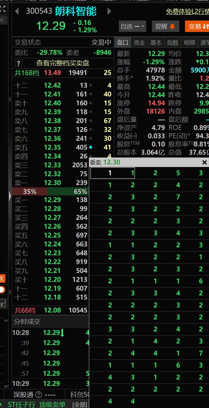This screenshot has width=209, height=408.
Task: Click the green 65% portion of ratio bar
Action: pos(68,191)
